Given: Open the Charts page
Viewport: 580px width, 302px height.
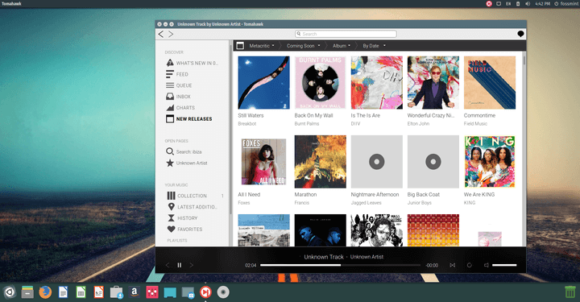Looking at the screenshot, I should point(180,108).
